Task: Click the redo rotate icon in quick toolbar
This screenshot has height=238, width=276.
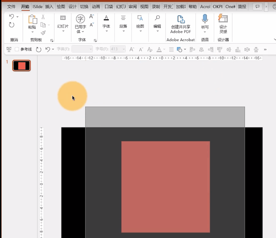Action: (38, 50)
